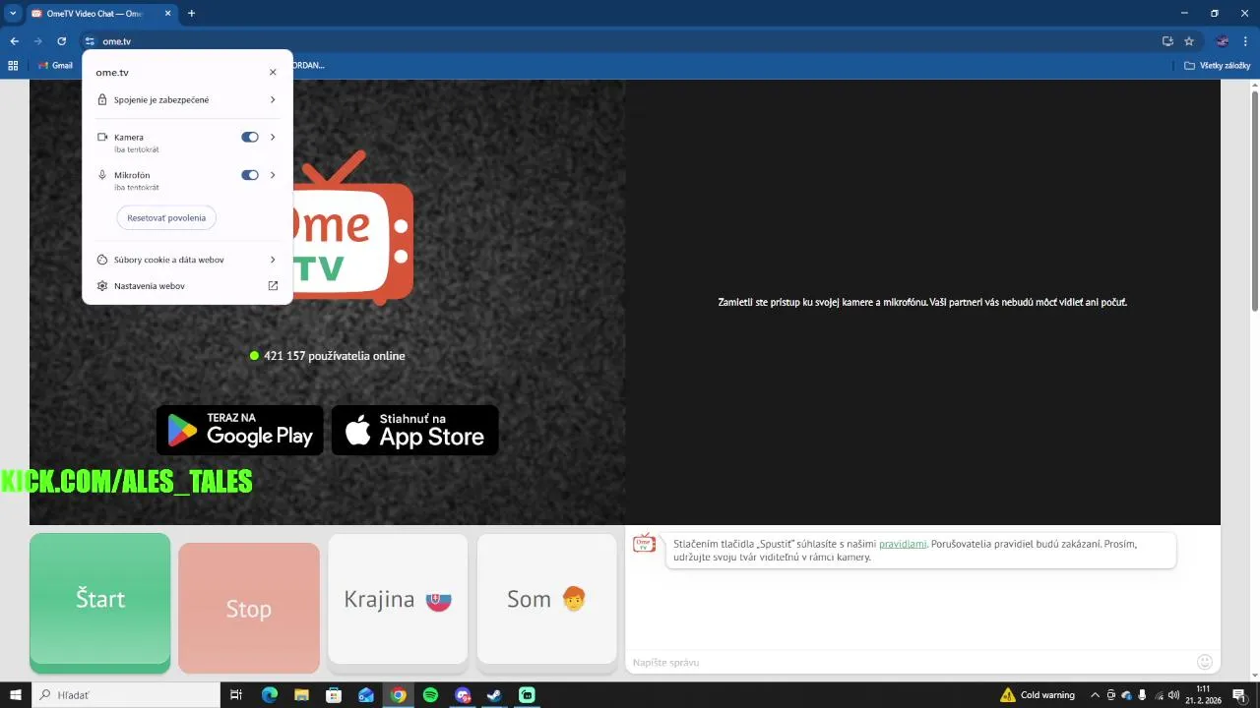This screenshot has height=708, width=1260.
Task: Expand Mikrofón permission details arrow
Action: [x=273, y=175]
